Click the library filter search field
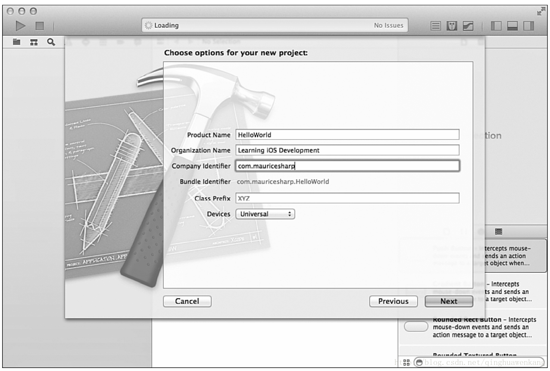Screen dimensions: 550x371 tap(478, 363)
